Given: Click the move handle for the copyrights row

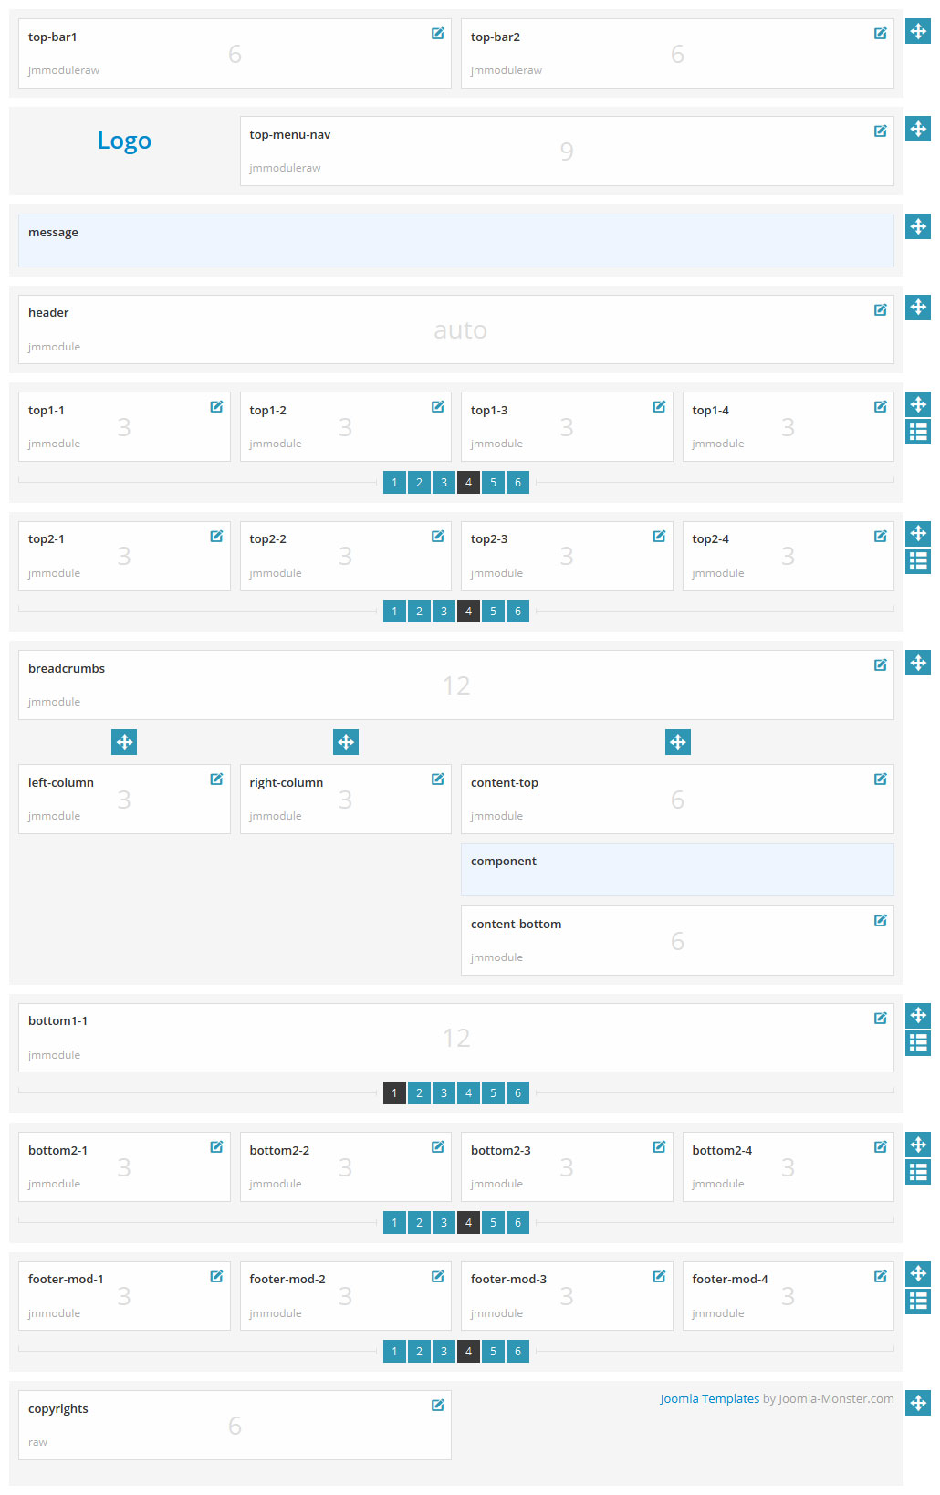Looking at the screenshot, I should (918, 1403).
